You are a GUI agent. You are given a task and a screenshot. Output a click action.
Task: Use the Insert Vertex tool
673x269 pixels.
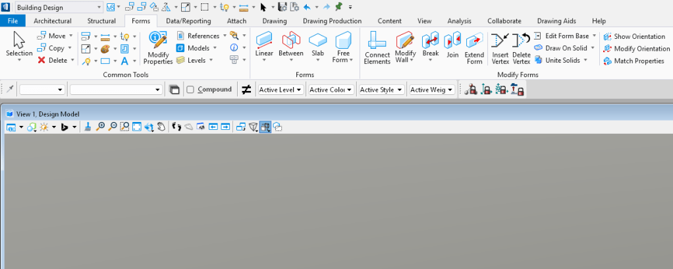pos(500,47)
